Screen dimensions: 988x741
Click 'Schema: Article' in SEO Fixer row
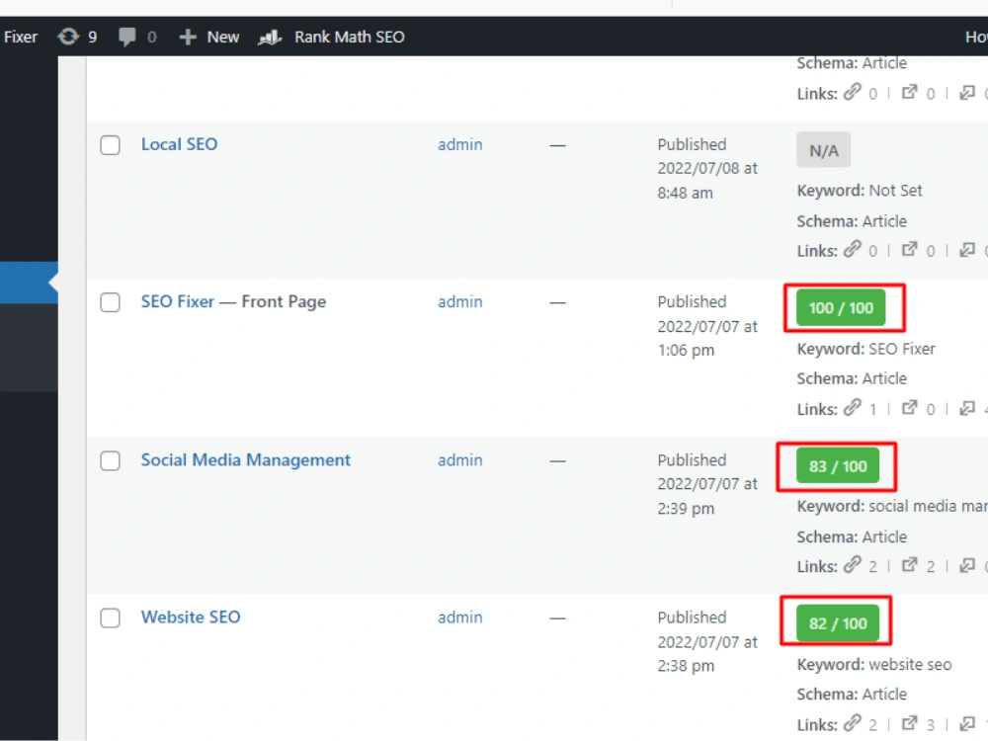tap(852, 378)
